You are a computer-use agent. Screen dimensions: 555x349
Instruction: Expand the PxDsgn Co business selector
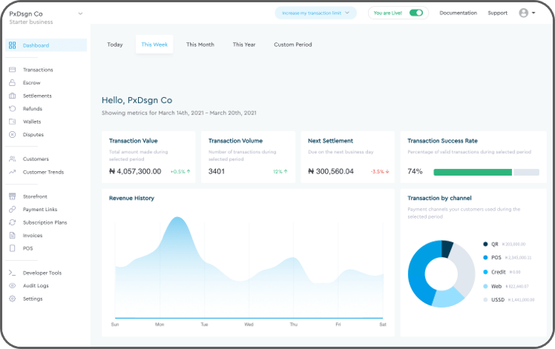pos(80,14)
